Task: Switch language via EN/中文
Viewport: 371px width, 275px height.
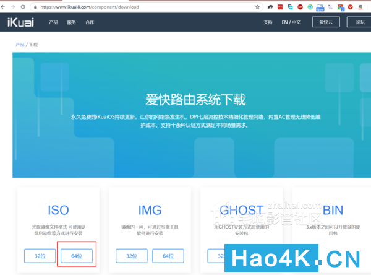Action: 291,22
